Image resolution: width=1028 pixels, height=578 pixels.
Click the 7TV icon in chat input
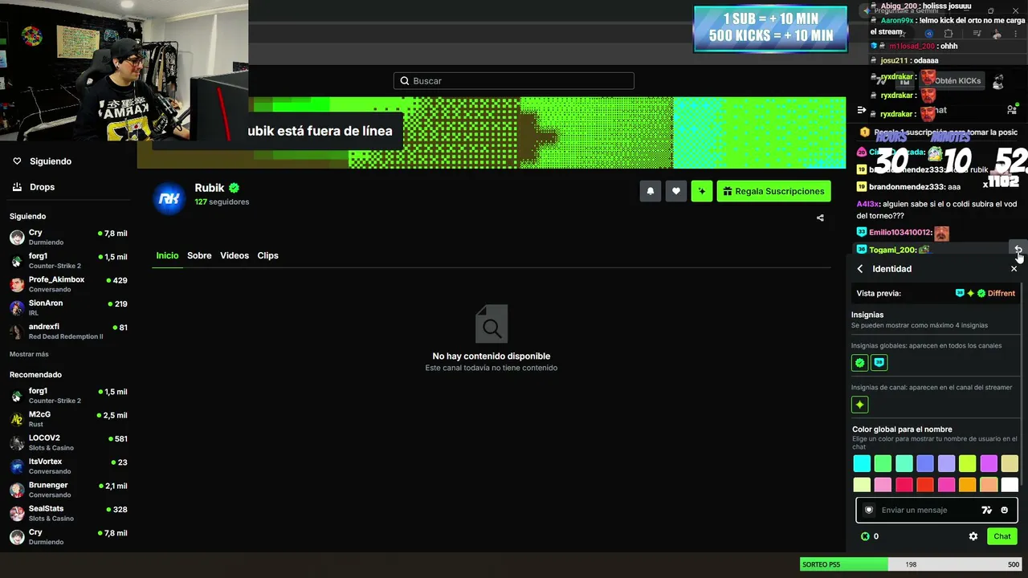[987, 510]
